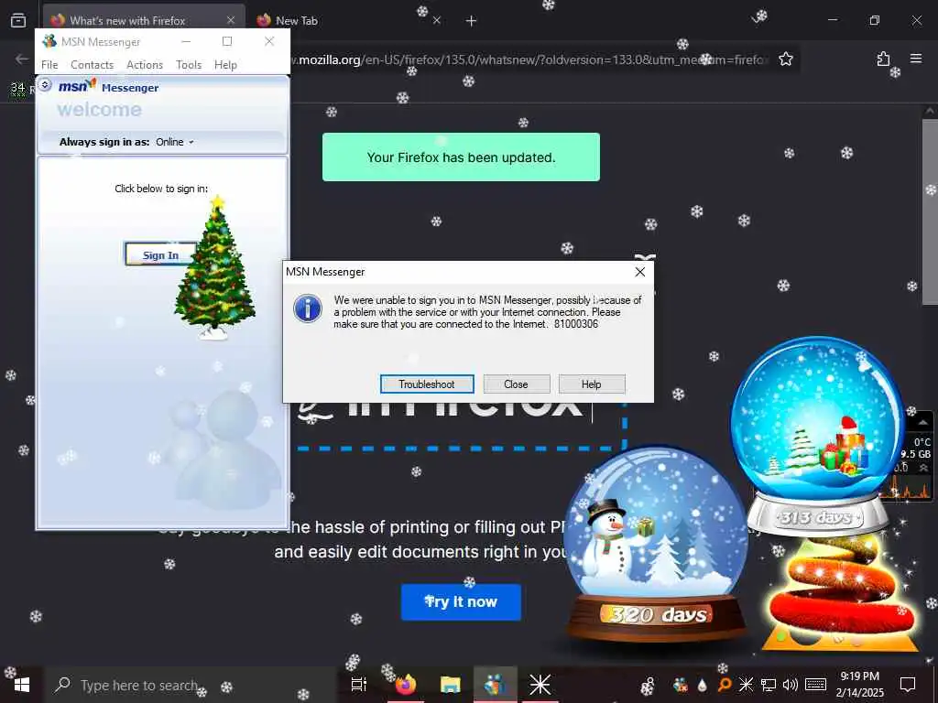Open Firefox from the taskbar
Screen dimensions: 938x703
tap(405, 685)
